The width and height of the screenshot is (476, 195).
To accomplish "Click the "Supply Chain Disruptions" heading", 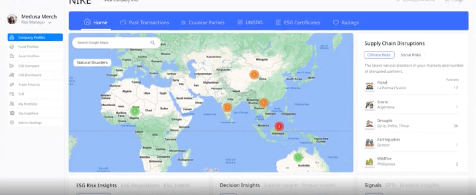I will [x=395, y=43].
